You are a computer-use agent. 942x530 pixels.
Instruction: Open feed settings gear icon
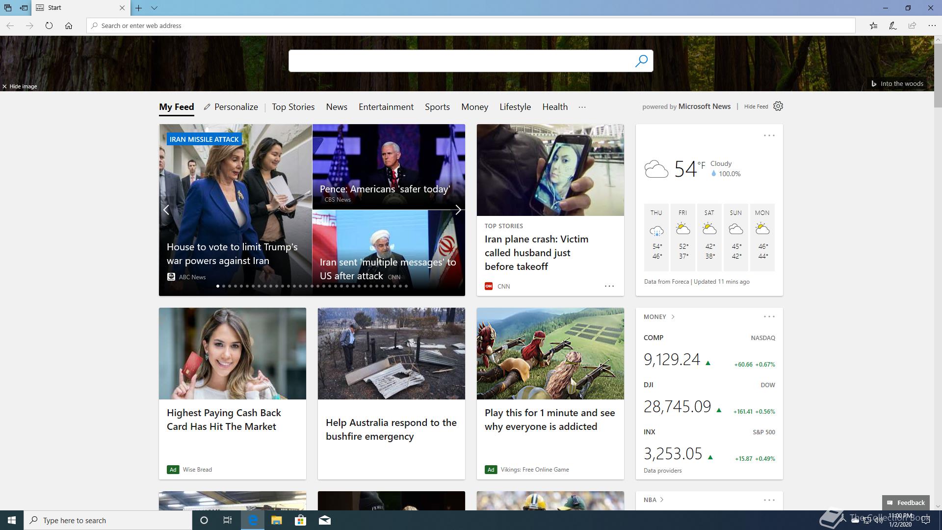pyautogui.click(x=778, y=106)
